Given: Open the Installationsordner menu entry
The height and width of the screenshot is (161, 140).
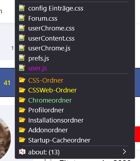Looking at the screenshot, I should (75, 120).
